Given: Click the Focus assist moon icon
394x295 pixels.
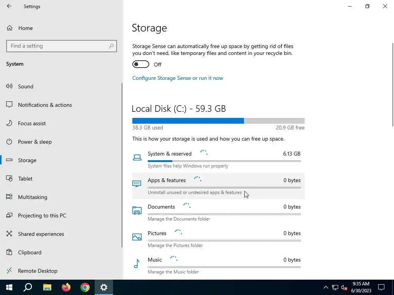Looking at the screenshot, I should pyautogui.click(x=9, y=123).
